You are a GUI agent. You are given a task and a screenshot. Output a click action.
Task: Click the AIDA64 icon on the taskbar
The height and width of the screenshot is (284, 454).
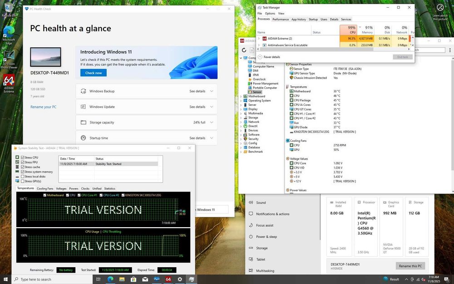(x=168, y=279)
